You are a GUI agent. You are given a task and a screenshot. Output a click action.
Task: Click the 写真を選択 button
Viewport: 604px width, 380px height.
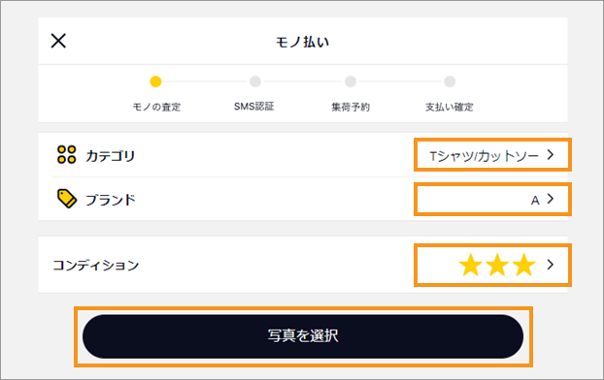303,336
